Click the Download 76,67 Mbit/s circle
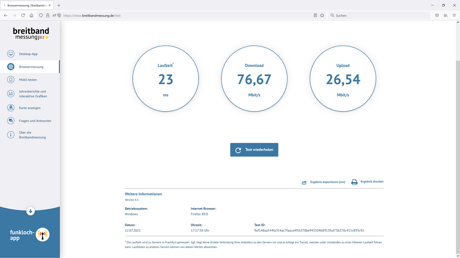Image resolution: width=460 pixels, height=258 pixels. (x=254, y=79)
